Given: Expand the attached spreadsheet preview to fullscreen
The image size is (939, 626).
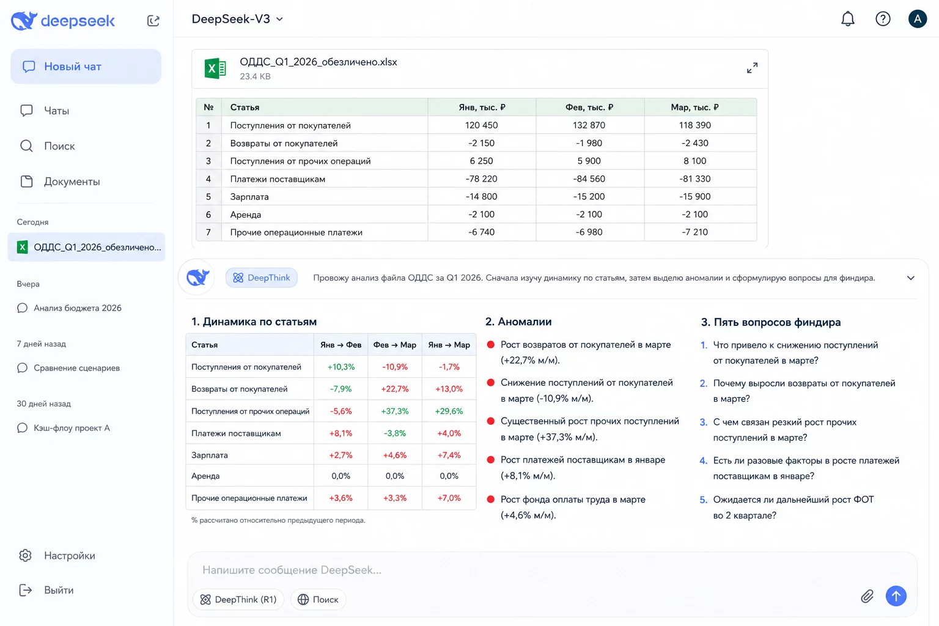Looking at the screenshot, I should (752, 68).
